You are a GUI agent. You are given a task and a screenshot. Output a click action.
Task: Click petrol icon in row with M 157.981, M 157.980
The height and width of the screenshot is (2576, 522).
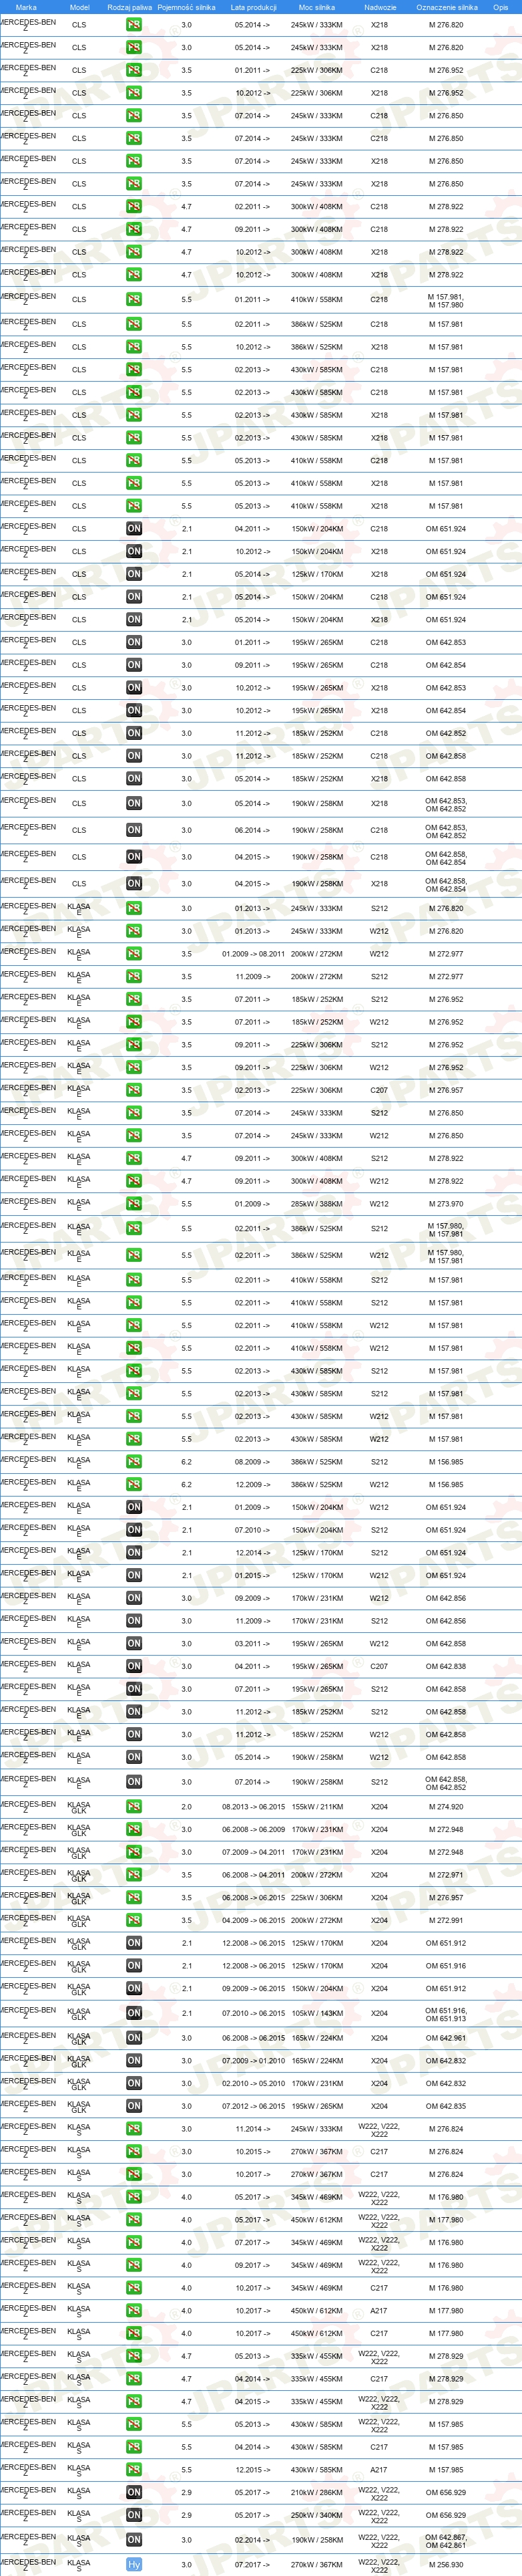(x=134, y=299)
